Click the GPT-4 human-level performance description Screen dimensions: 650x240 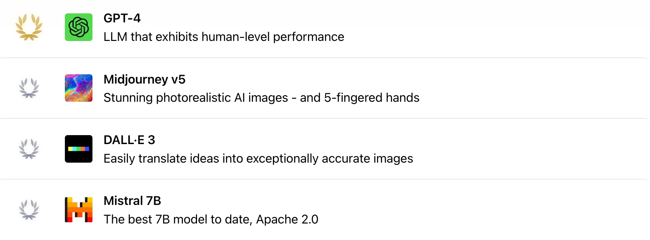coord(224,37)
